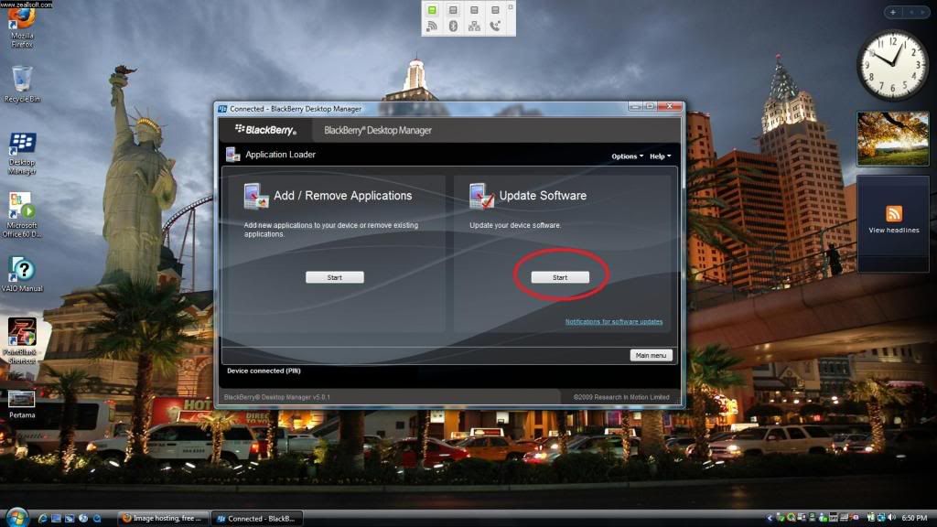Click the autumn tree slideshow gadget
The height and width of the screenshot is (527, 937).
coord(893,139)
